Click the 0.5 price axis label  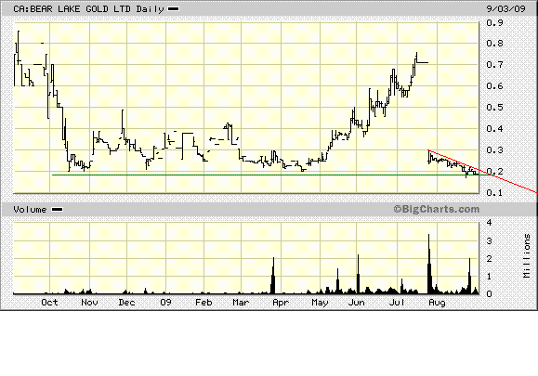point(494,108)
